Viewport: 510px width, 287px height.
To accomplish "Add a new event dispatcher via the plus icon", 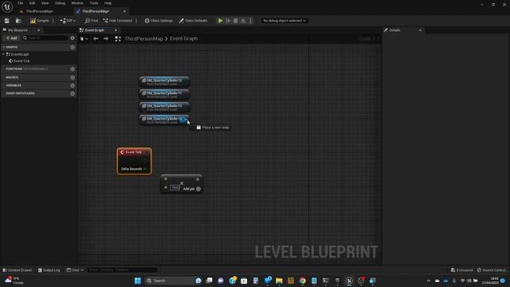I will tap(73, 93).
